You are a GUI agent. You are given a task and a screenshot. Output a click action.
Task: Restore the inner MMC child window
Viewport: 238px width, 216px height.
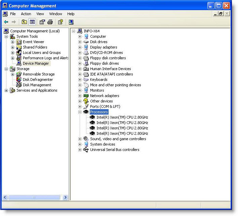tap(221, 14)
